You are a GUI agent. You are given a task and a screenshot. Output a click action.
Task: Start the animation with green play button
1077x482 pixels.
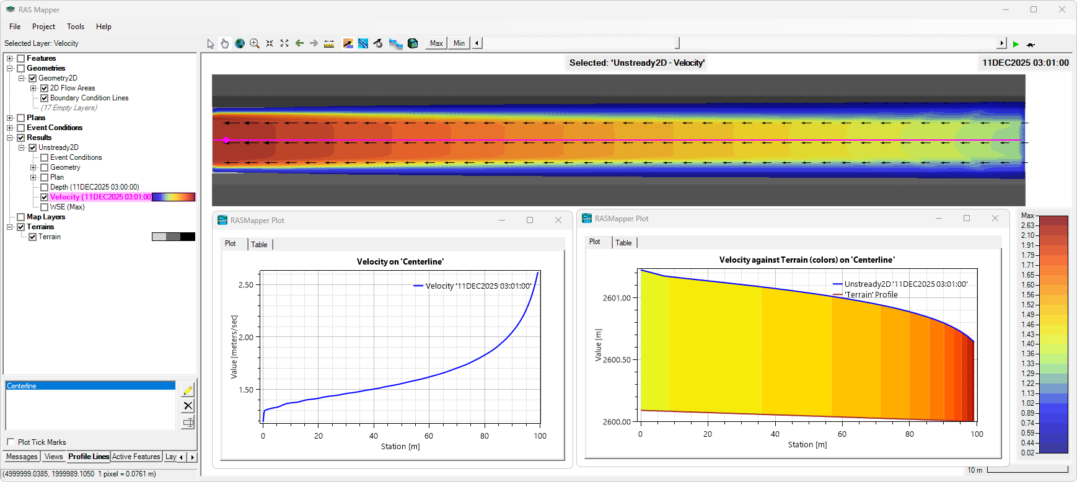(x=1016, y=44)
